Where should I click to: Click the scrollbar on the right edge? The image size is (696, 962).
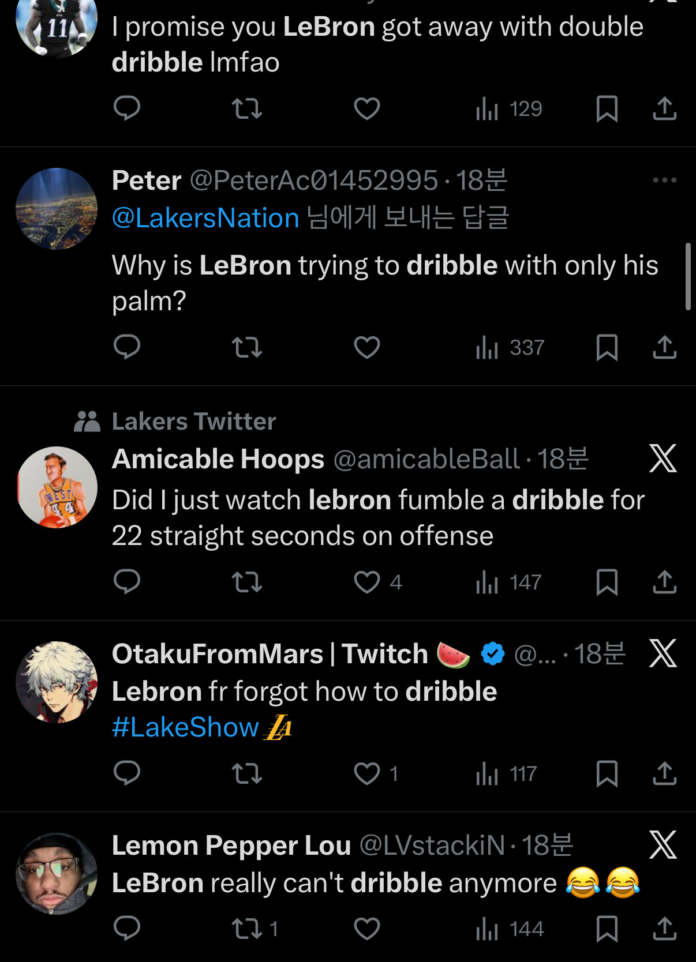point(687,277)
